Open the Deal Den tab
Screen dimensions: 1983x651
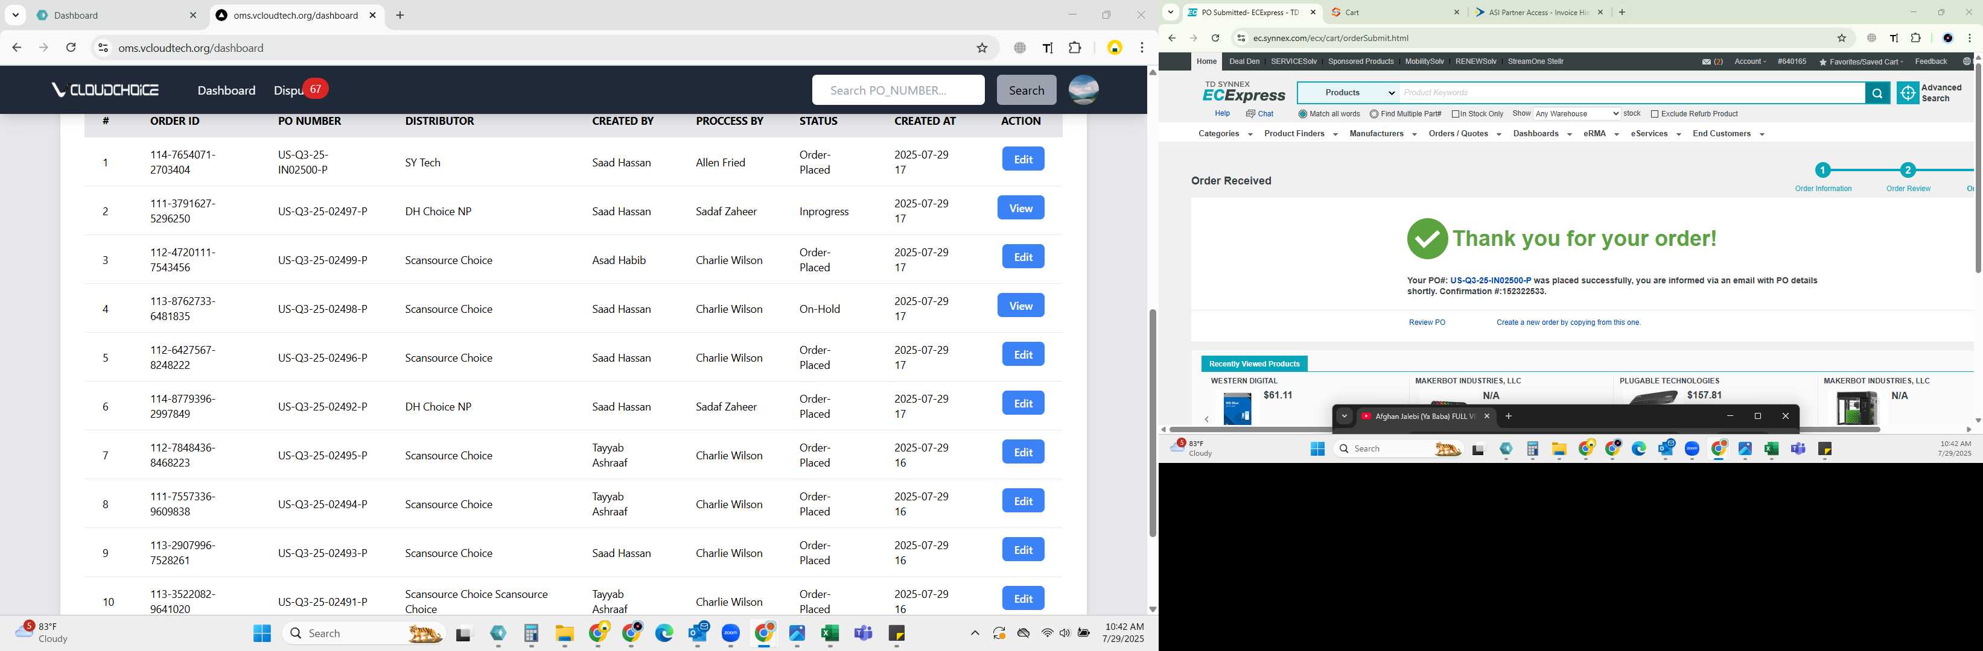(x=1244, y=61)
